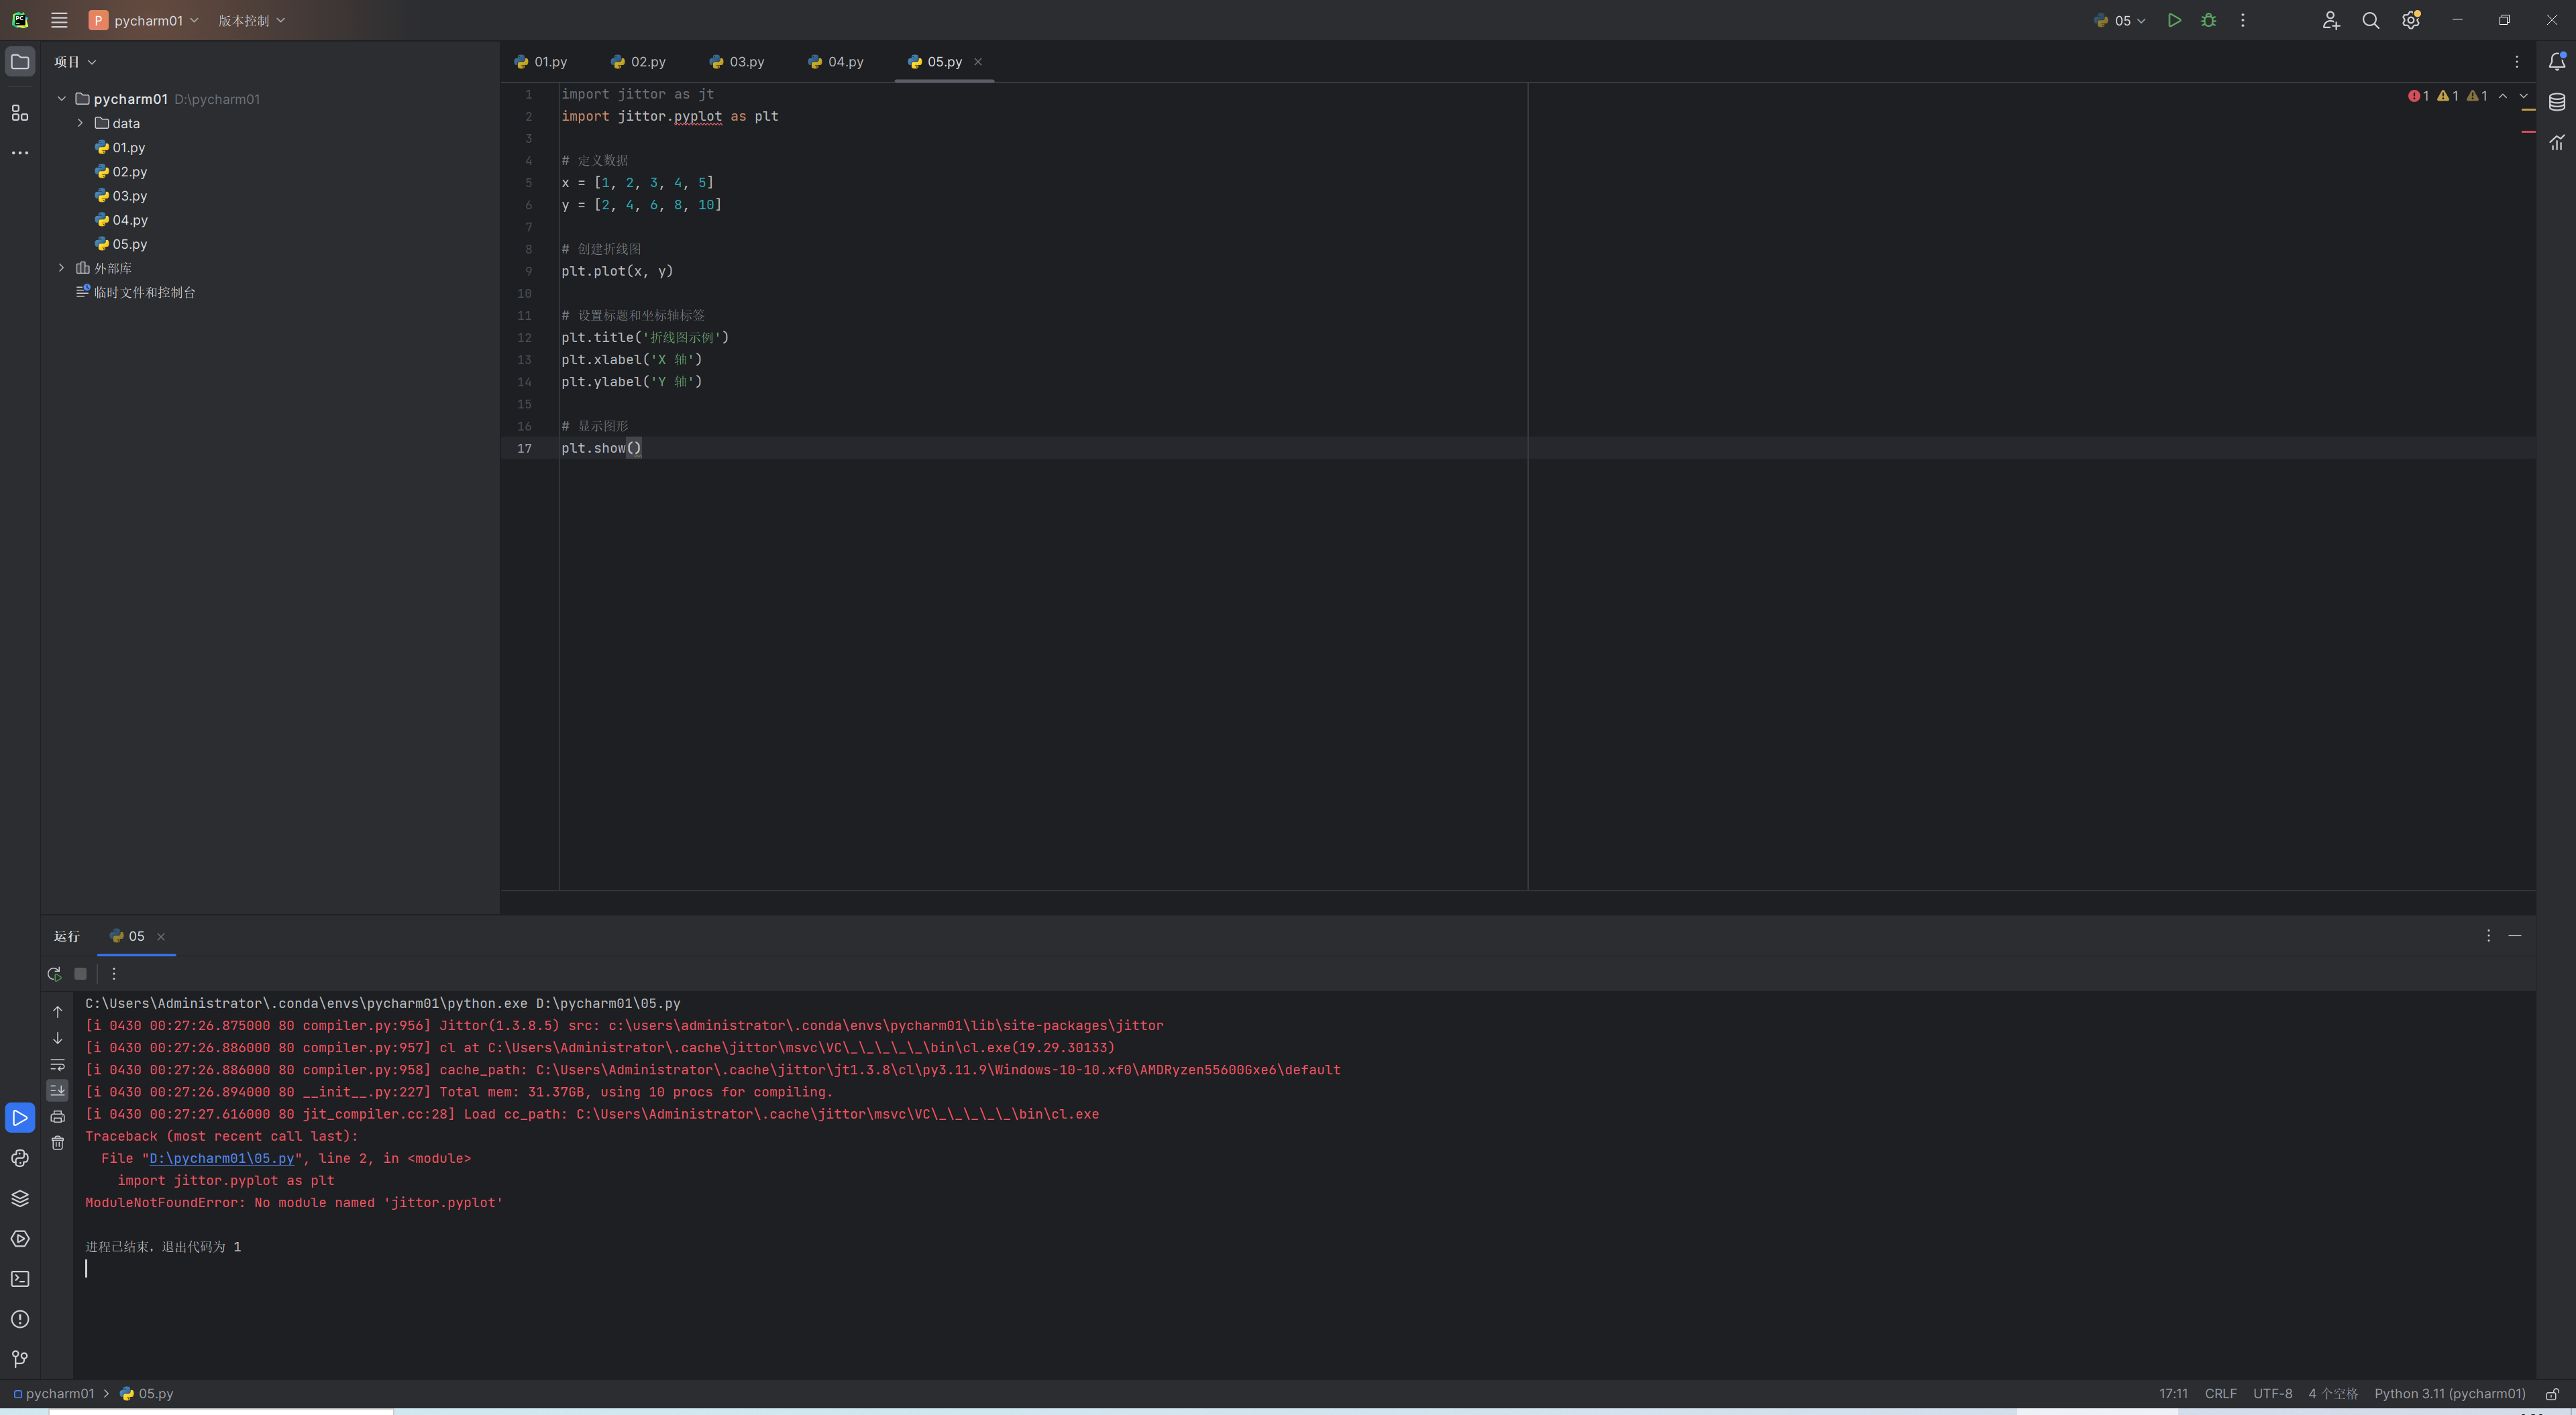Switch to the 03.py editor tab
This screenshot has height=1415, width=2576.
[738, 62]
